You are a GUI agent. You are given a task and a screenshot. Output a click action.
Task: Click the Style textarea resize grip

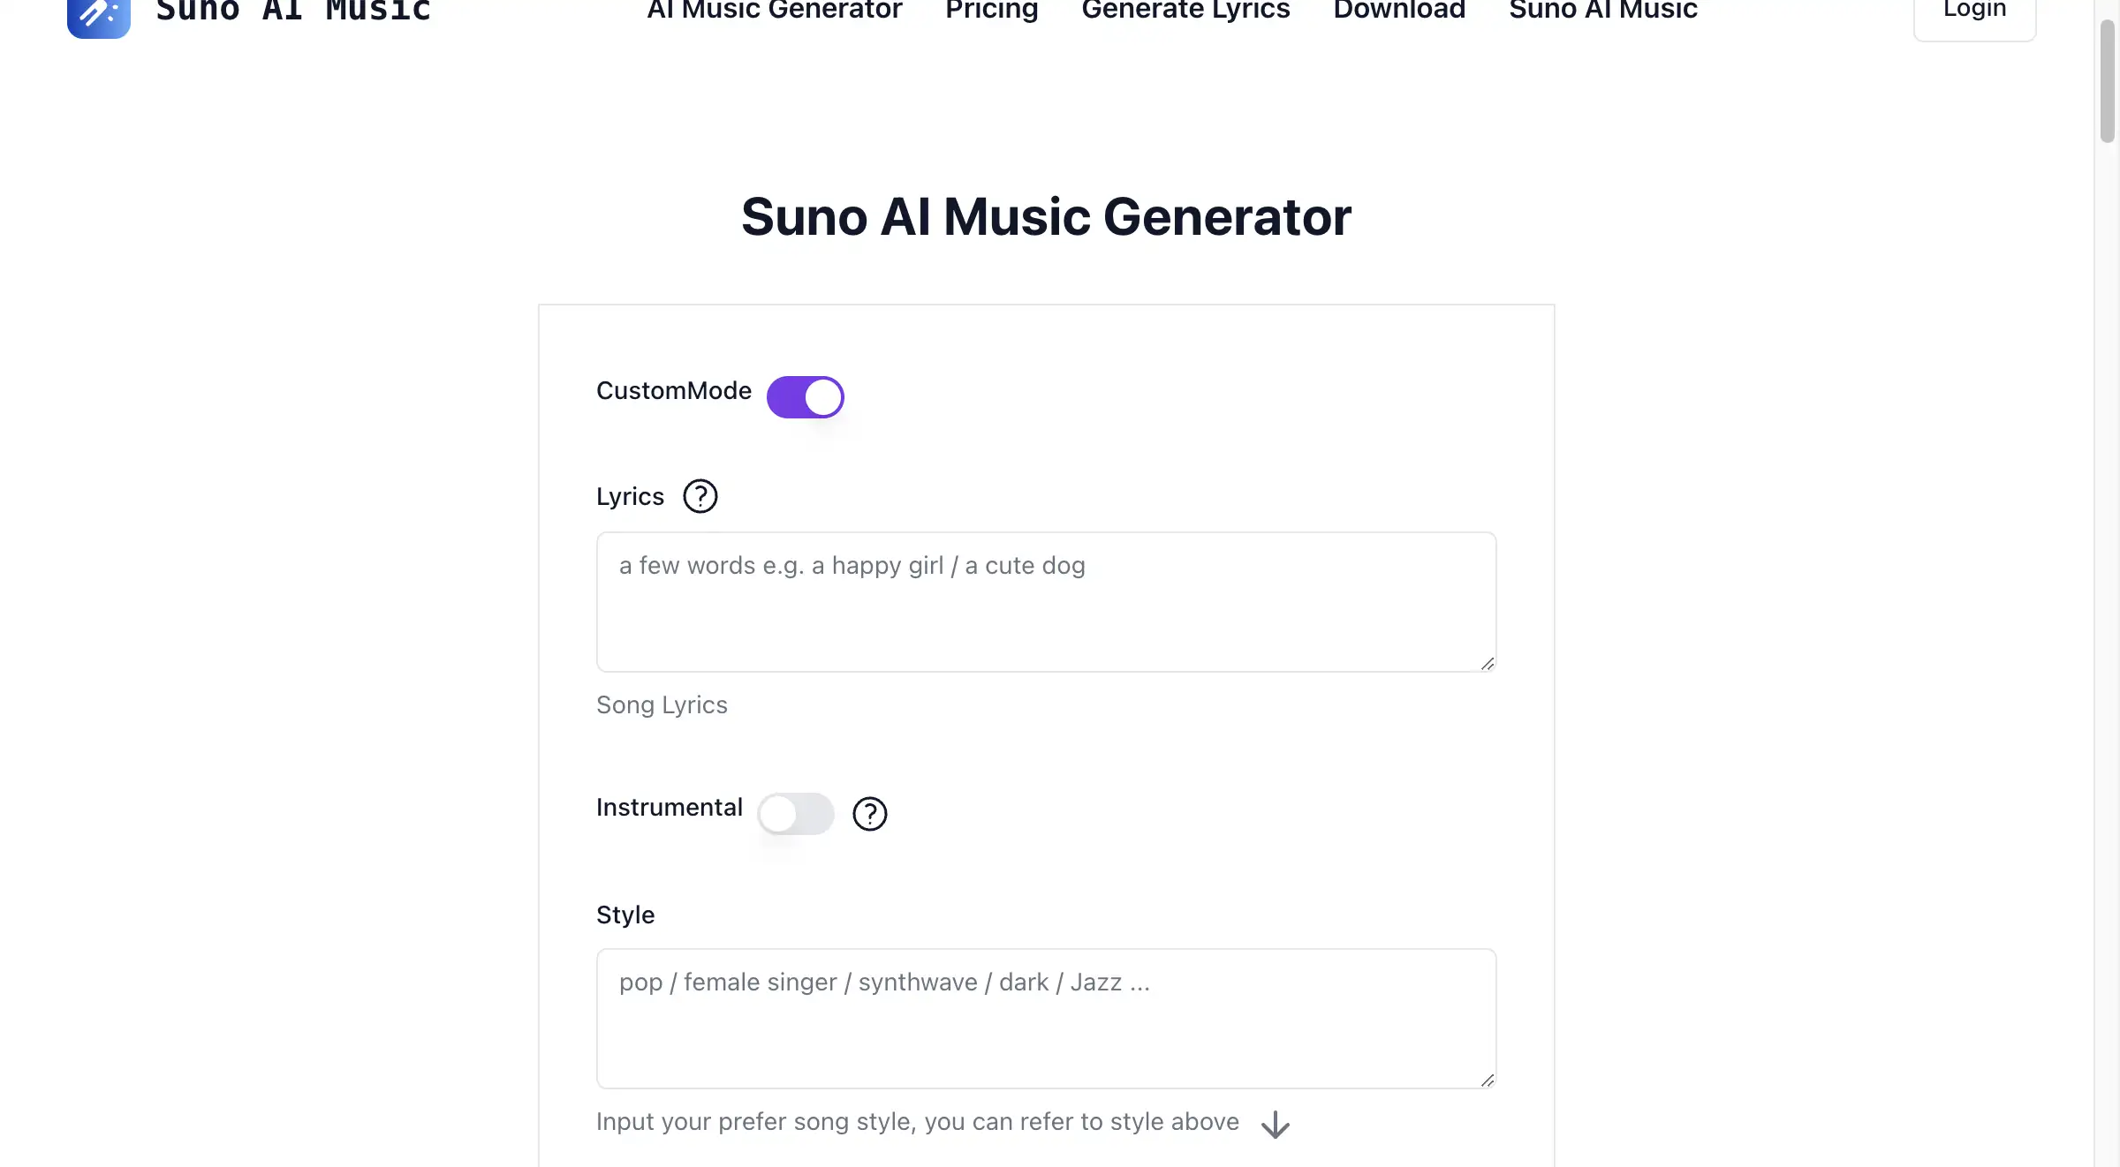(1487, 1079)
